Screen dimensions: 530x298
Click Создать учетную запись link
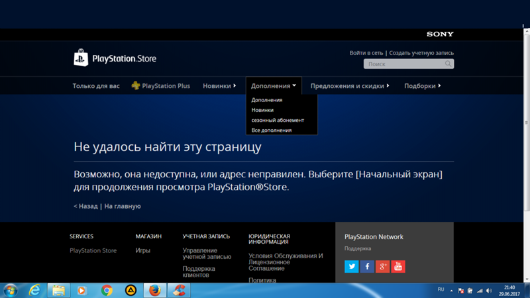(421, 53)
